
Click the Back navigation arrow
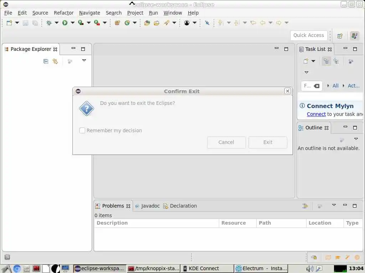263,23
